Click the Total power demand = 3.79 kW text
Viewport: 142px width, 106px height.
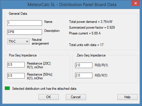click(91, 22)
